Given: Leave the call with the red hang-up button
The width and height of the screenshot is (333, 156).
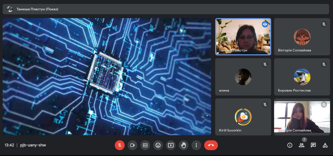Looking at the screenshot, I should [x=211, y=145].
